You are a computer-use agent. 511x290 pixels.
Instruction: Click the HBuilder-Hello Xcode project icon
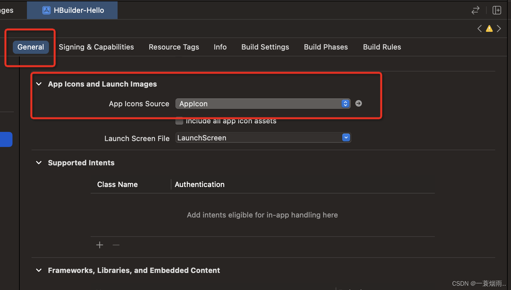[47, 10]
